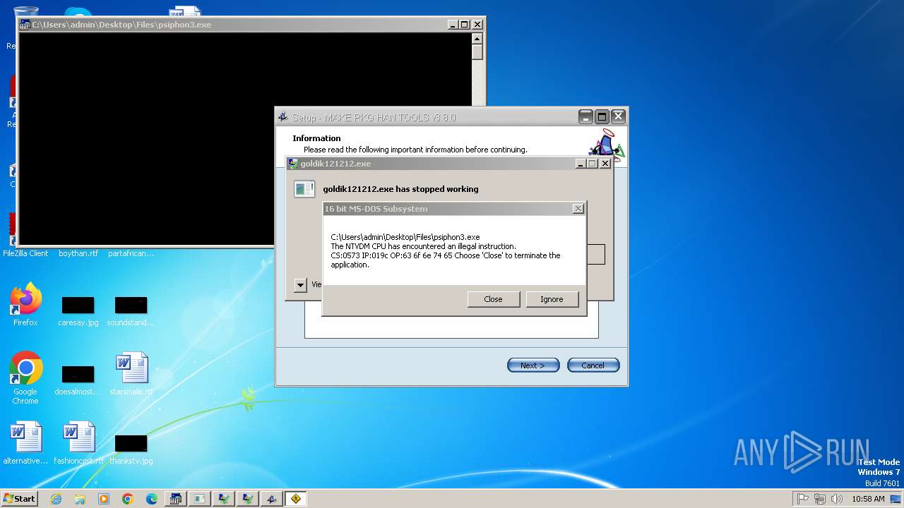Switch to the crash dialog taskbar button

pyautogui.click(x=200, y=499)
